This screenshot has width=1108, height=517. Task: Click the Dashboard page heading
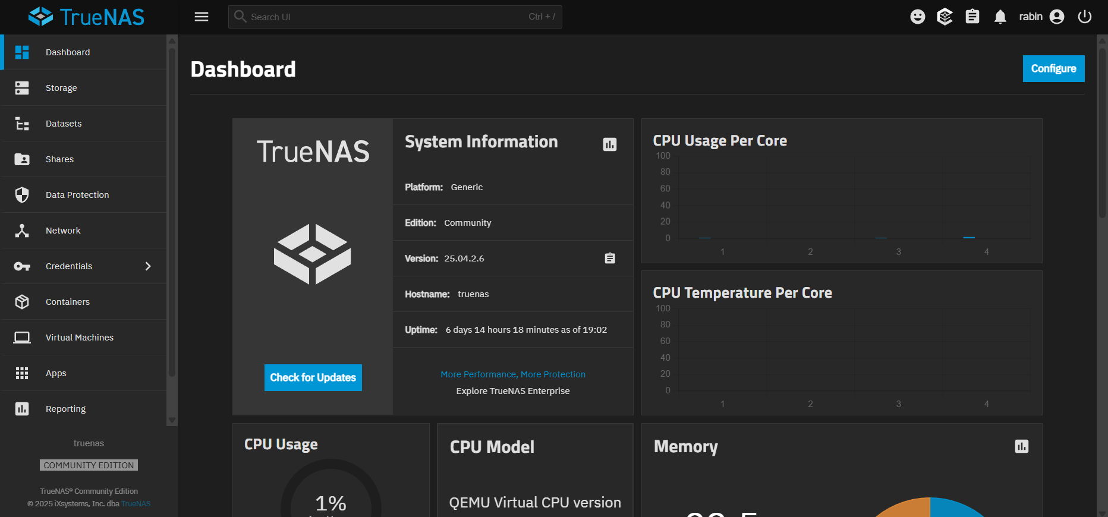pyautogui.click(x=243, y=70)
